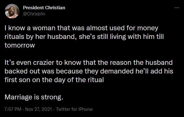Open the three-dot more options menu
Image resolution: width=184 pixels, height=117 pixels.
[177, 8]
